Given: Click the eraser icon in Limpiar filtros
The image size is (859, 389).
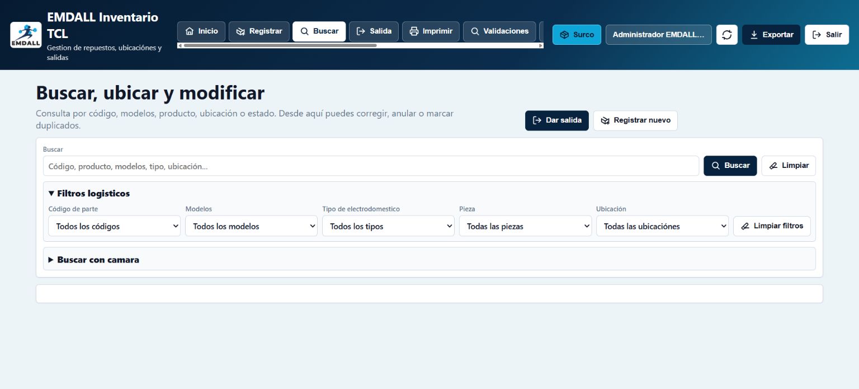Looking at the screenshot, I should (x=745, y=226).
